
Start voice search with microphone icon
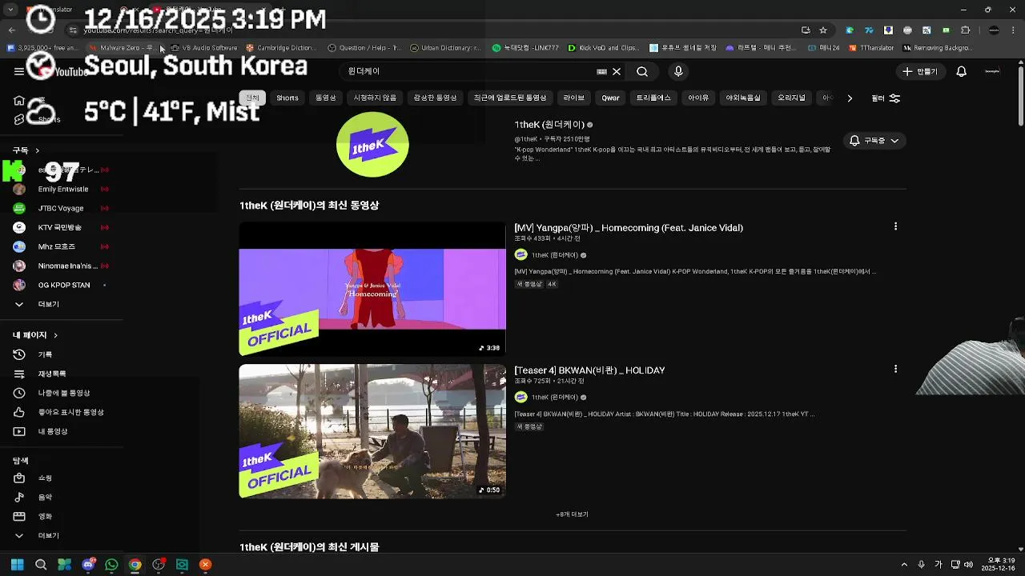click(678, 71)
